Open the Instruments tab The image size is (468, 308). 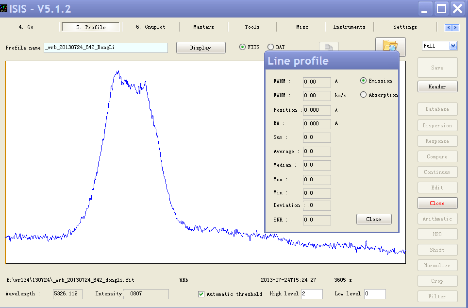[349, 27]
